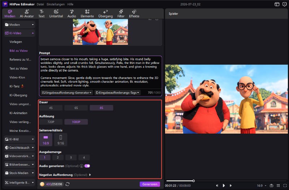Set Ausgabemenge to 4
This screenshot has width=289, height=190.
[84, 157]
